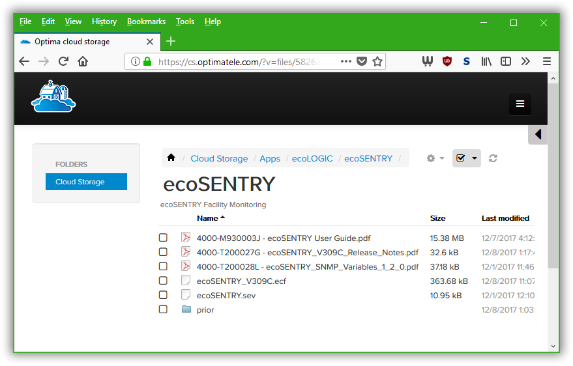Viewport: 573px width, 366px height.
Task: Close the Optima cloud storage tab
Action: coord(150,42)
